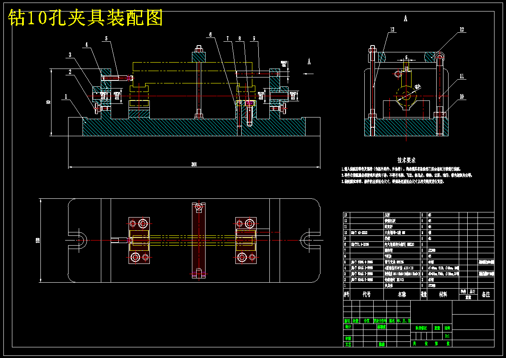Image resolution: width=506 pixels, height=358 pixels.
Task: Click balloon number 9 in the front view
Action: 254,38
